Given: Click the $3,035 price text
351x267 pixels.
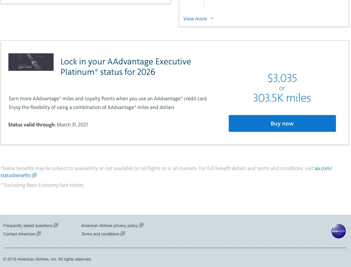Looking at the screenshot, I should point(282,78).
